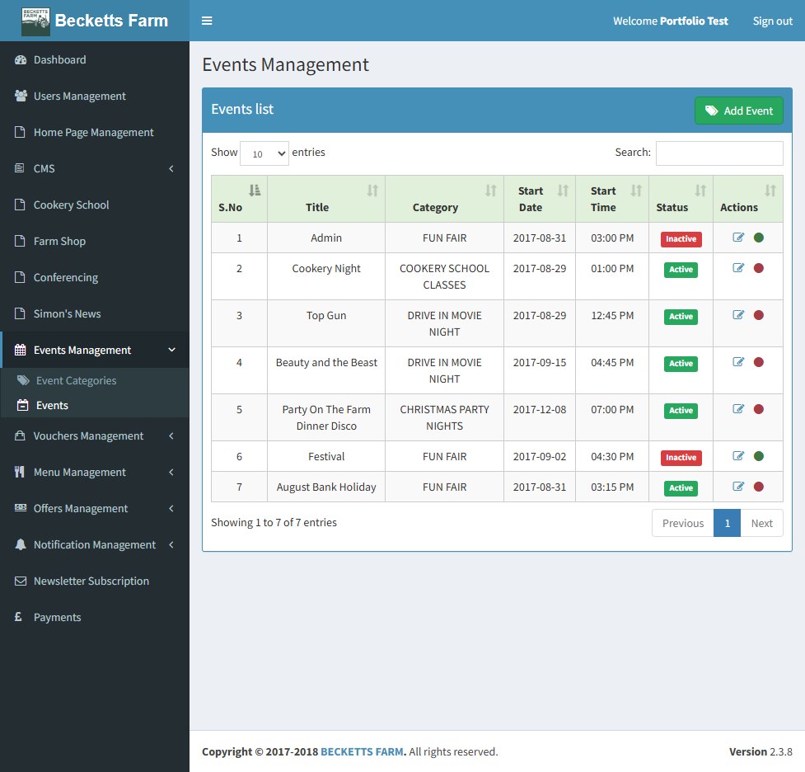Open the entries-per-page dropdown
This screenshot has height=772, width=805.
click(x=264, y=153)
